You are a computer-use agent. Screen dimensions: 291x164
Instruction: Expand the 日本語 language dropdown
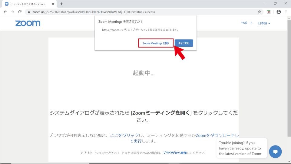264,23
